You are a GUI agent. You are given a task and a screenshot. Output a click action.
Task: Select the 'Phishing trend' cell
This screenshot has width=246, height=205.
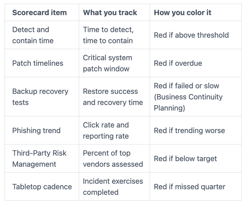pos(36,130)
